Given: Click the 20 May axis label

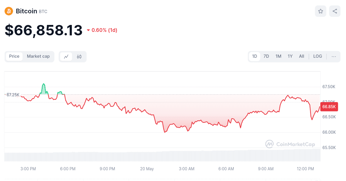Looking at the screenshot, I should (x=147, y=169).
